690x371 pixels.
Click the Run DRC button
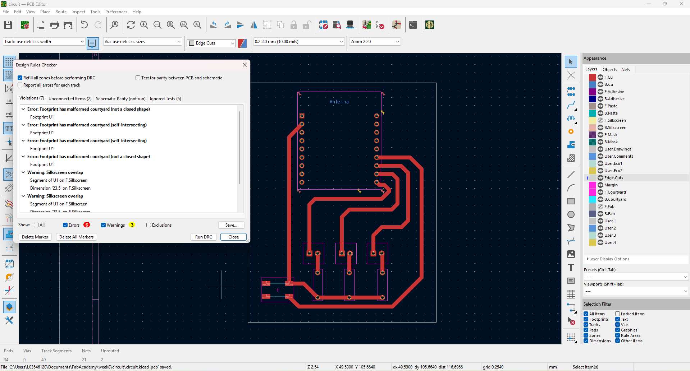tap(204, 237)
